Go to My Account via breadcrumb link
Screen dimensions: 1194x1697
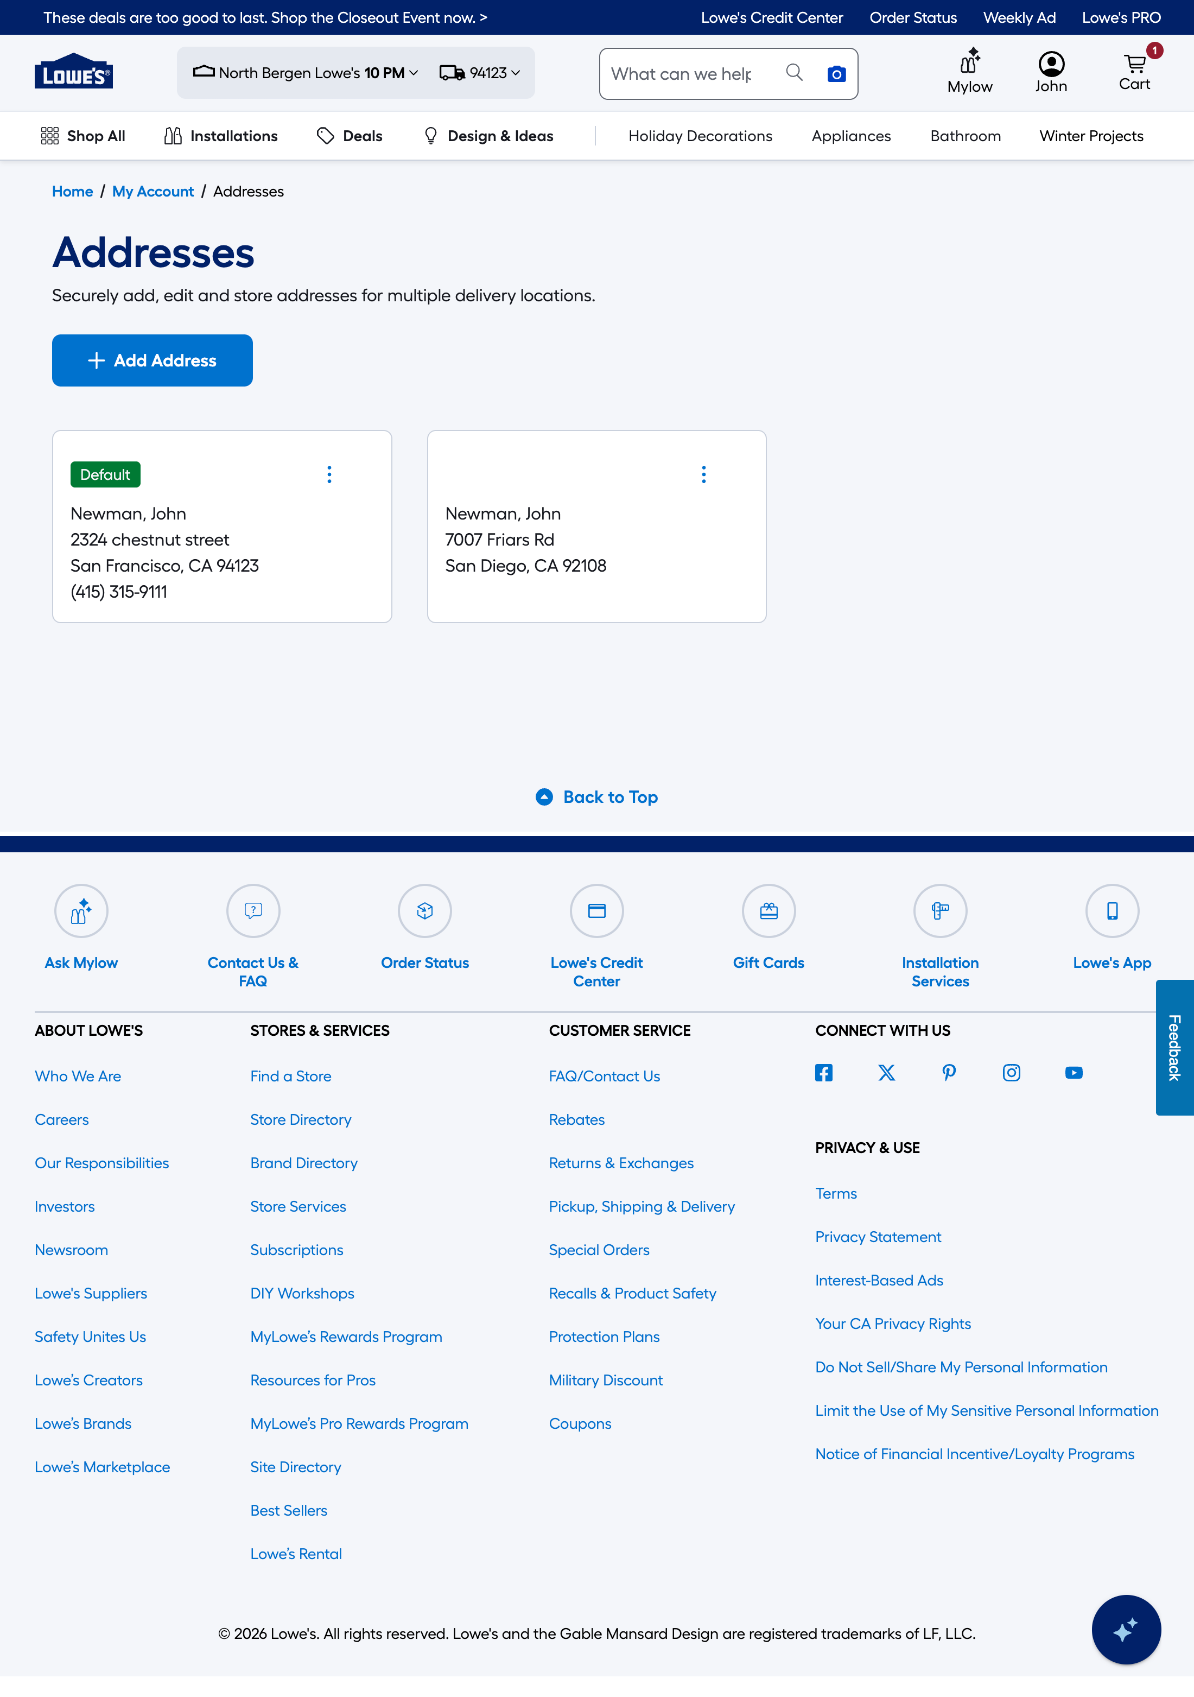pyautogui.click(x=153, y=191)
